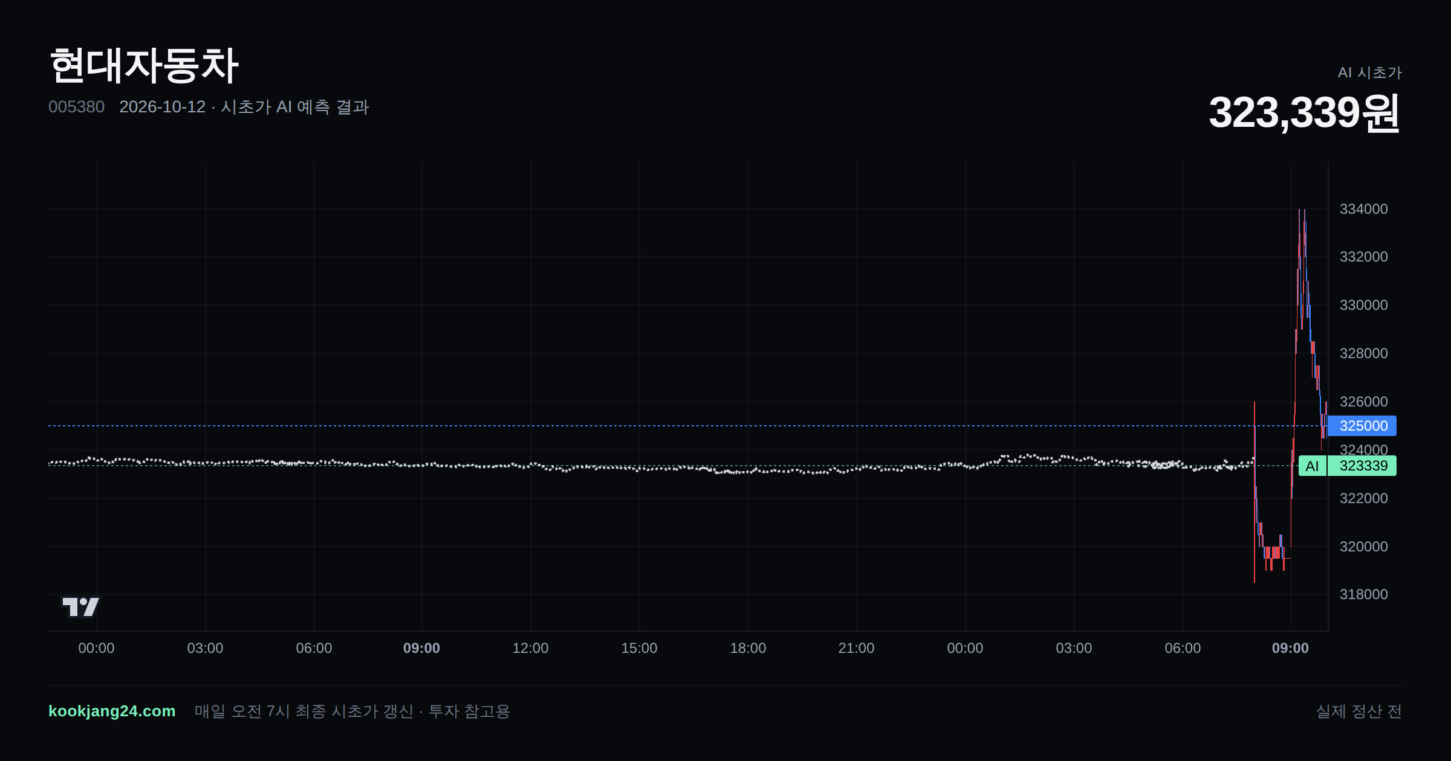The image size is (1451, 761).
Task: Click the 330000 price axis label
Action: pos(1363,305)
